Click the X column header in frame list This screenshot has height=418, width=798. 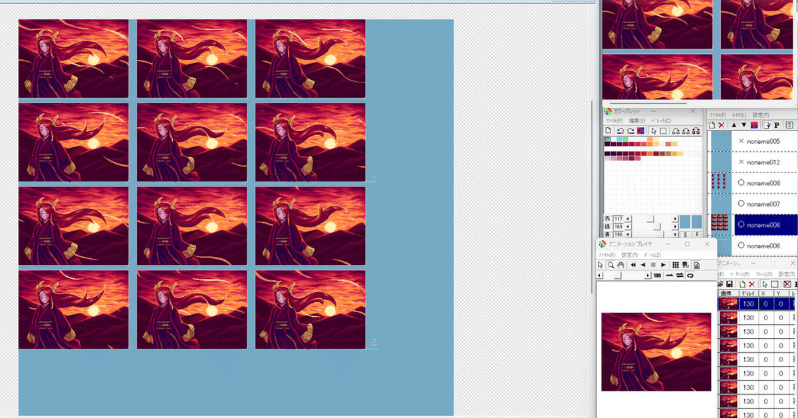click(765, 294)
